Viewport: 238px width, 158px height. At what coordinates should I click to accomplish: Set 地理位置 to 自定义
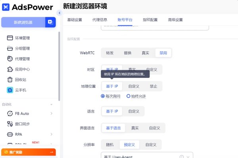pyautogui.click(x=134, y=86)
